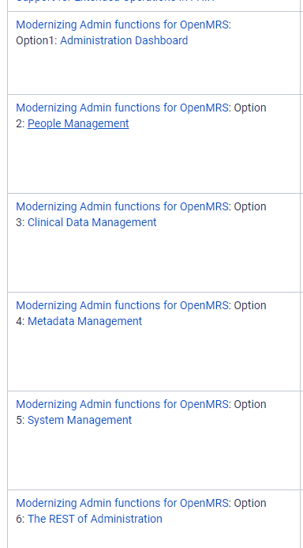Open the People Management link
This screenshot has height=548, width=303.
[x=78, y=123]
